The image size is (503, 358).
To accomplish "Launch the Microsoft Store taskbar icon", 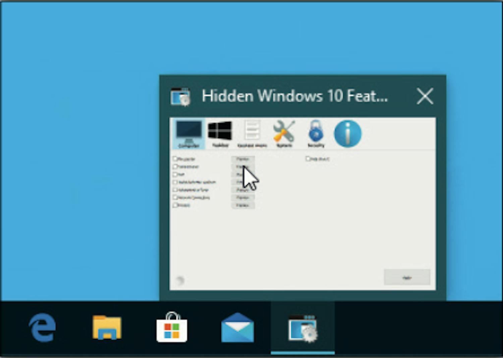I will click(172, 328).
